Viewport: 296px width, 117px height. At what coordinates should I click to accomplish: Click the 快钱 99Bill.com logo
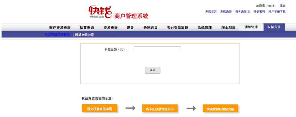click(x=100, y=12)
